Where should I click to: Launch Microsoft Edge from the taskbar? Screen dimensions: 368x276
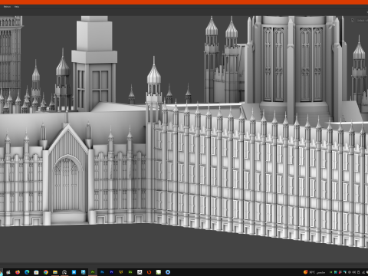click(27, 272)
